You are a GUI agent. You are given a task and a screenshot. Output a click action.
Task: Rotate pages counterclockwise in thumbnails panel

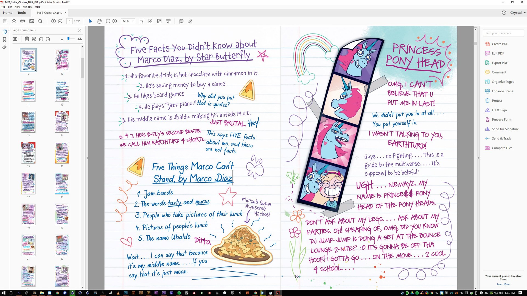tap(41, 39)
